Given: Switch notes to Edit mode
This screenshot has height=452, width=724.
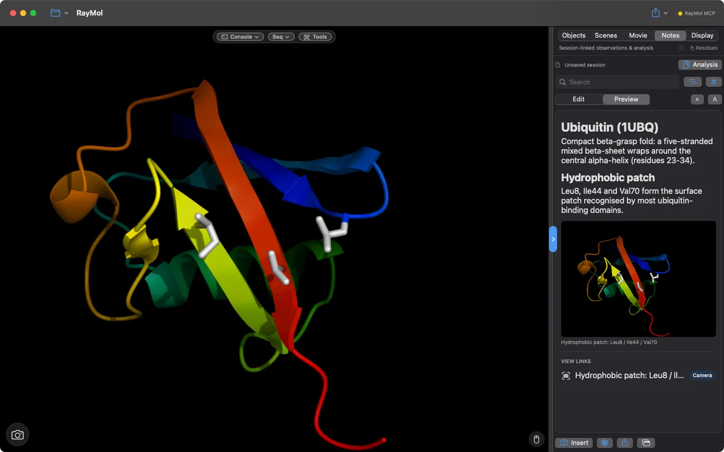Looking at the screenshot, I should pyautogui.click(x=579, y=99).
